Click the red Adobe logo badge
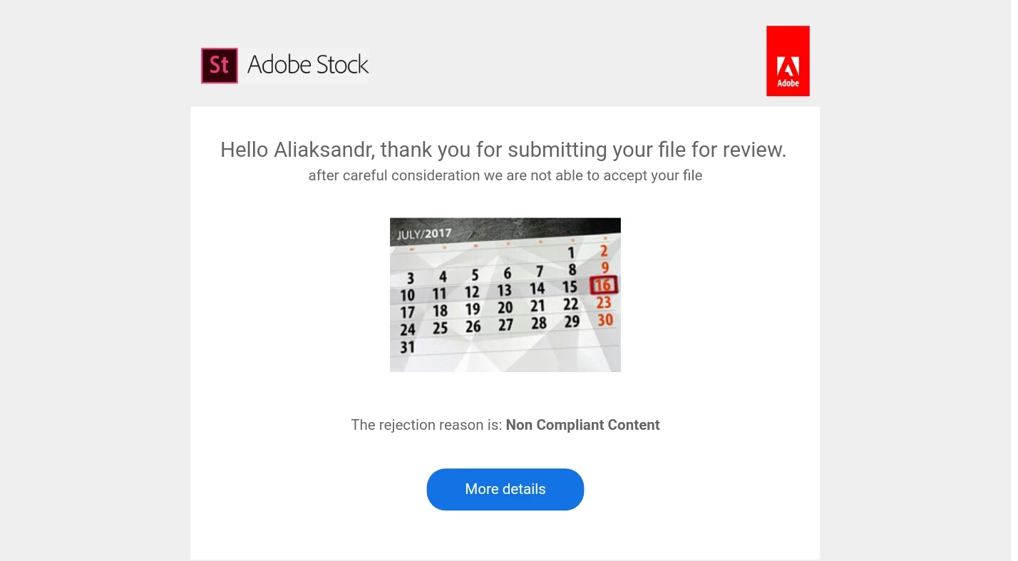The width and height of the screenshot is (1018, 561). tap(788, 61)
